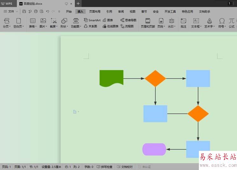Image resolution: width=237 pixels, height=170 pixels.
Task: Click 未认证 status in the status bar
Action: tap(145, 167)
